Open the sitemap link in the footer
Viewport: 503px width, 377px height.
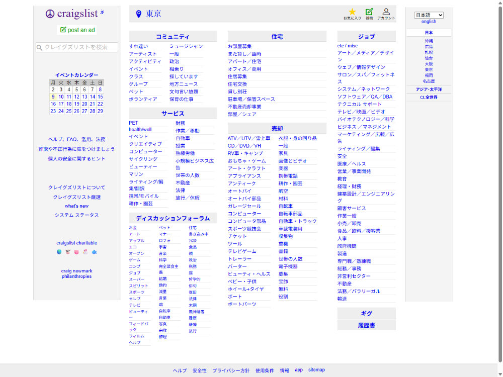point(316,369)
